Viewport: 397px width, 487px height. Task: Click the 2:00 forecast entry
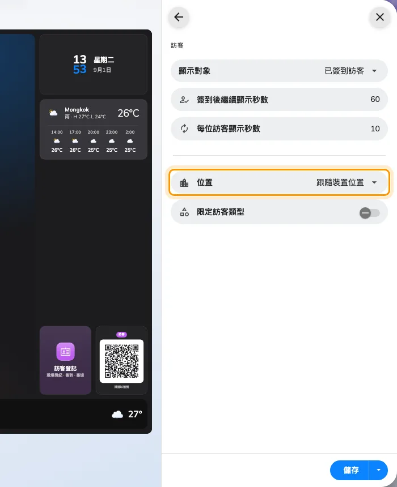(x=130, y=141)
